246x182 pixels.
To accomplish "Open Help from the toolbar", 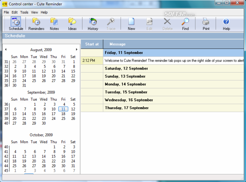I will click(226, 24).
